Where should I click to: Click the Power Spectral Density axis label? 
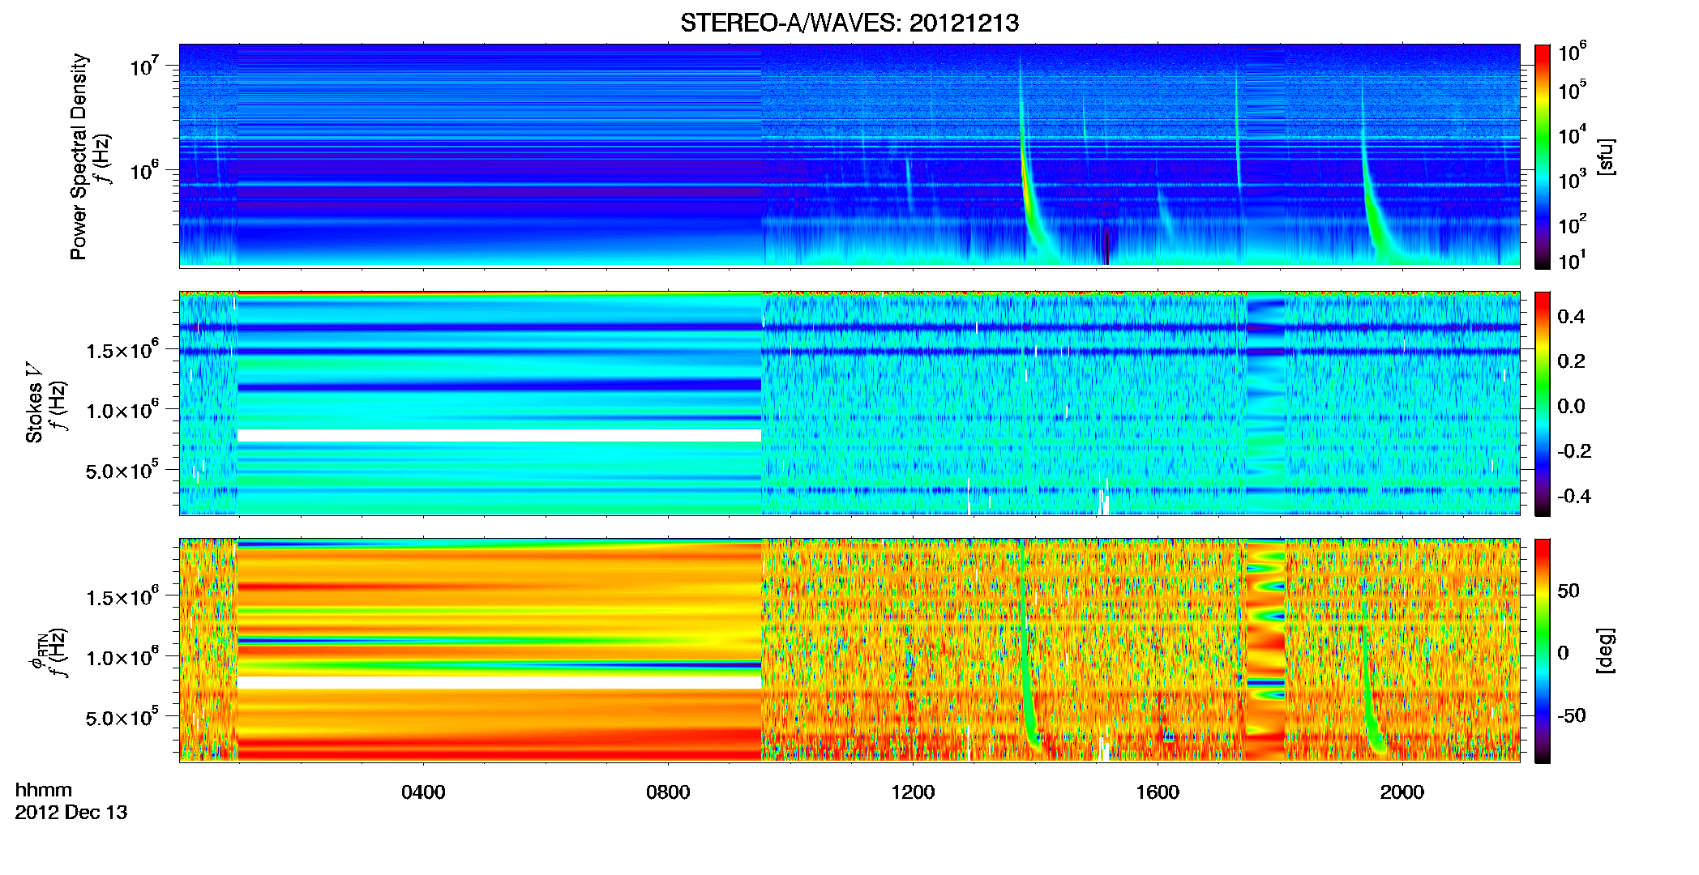click(79, 156)
